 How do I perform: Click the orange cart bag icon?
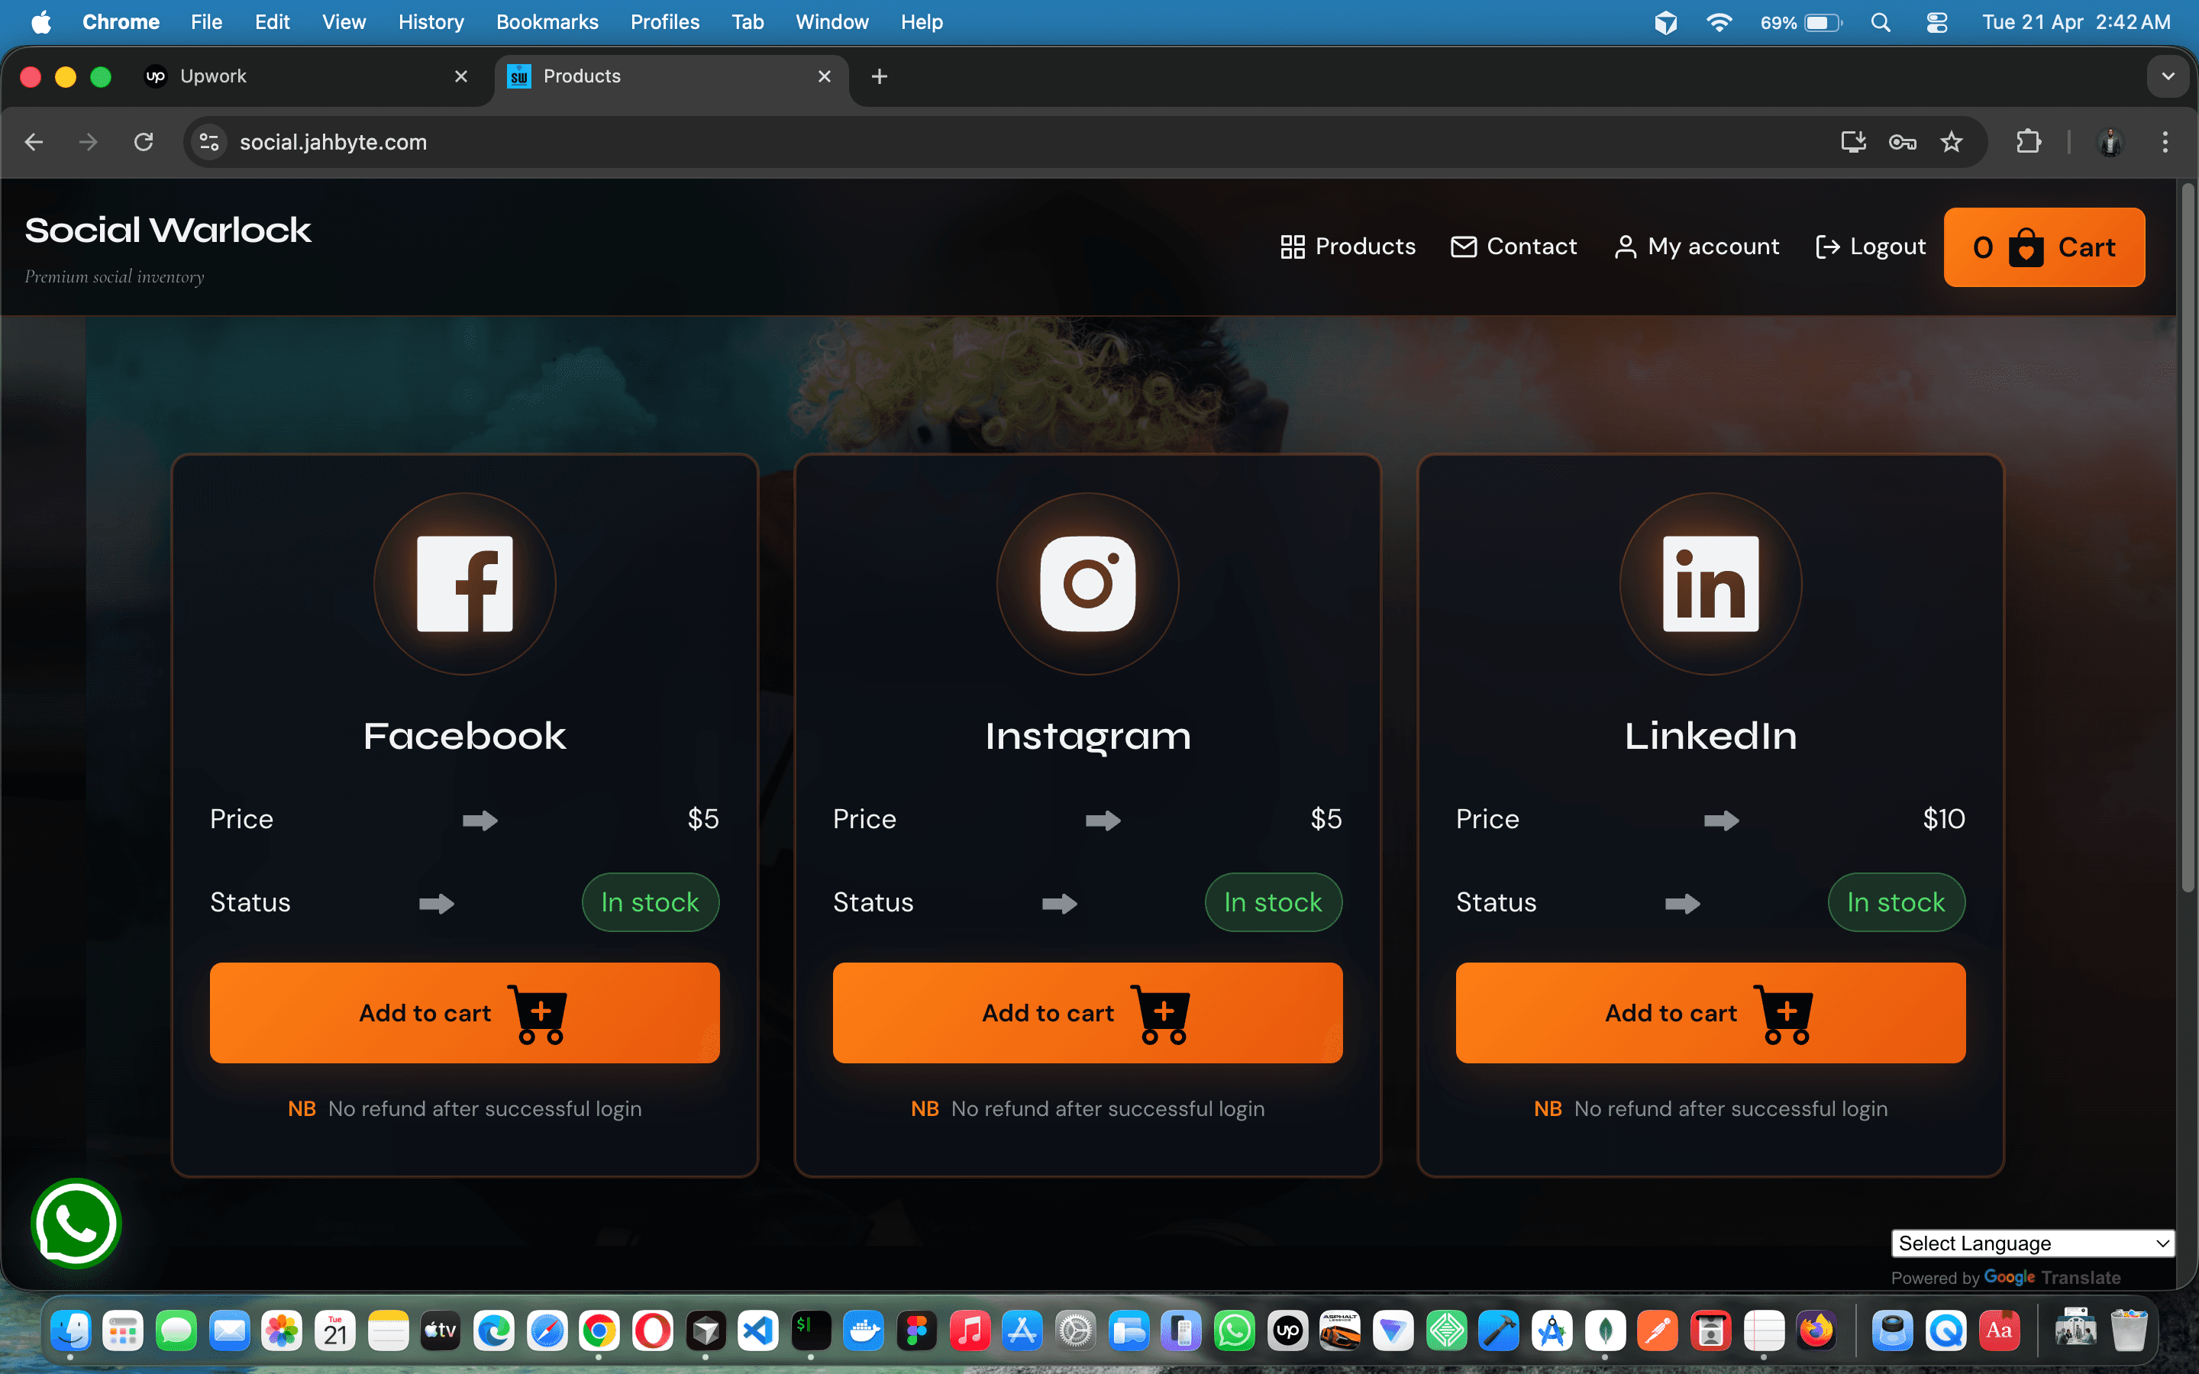[x=2026, y=247]
